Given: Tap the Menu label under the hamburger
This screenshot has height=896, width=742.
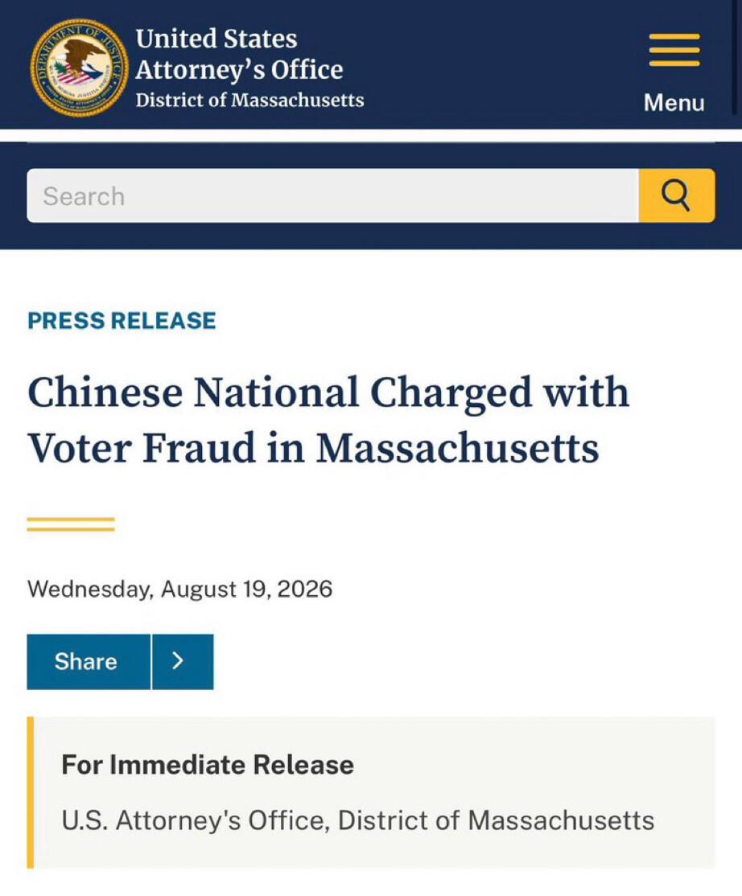Looking at the screenshot, I should [x=674, y=103].
